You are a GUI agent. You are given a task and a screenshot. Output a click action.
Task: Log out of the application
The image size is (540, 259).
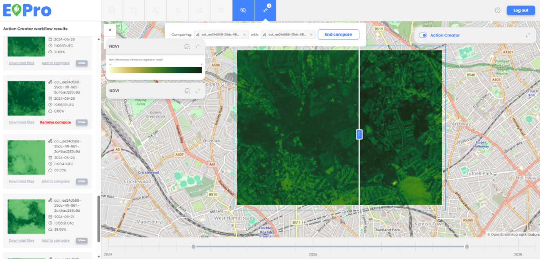(x=520, y=11)
